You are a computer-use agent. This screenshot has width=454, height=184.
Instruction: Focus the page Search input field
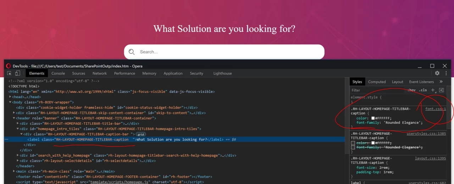pyautogui.click(x=224, y=52)
